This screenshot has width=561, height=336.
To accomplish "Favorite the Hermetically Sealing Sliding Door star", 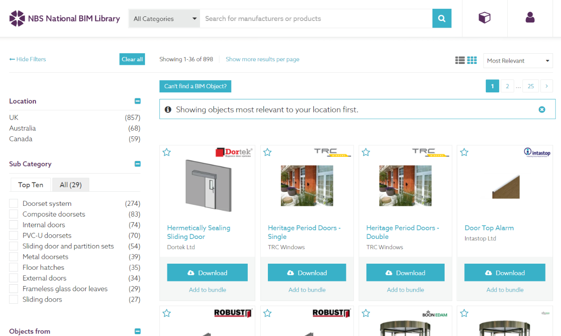I will coord(167,152).
